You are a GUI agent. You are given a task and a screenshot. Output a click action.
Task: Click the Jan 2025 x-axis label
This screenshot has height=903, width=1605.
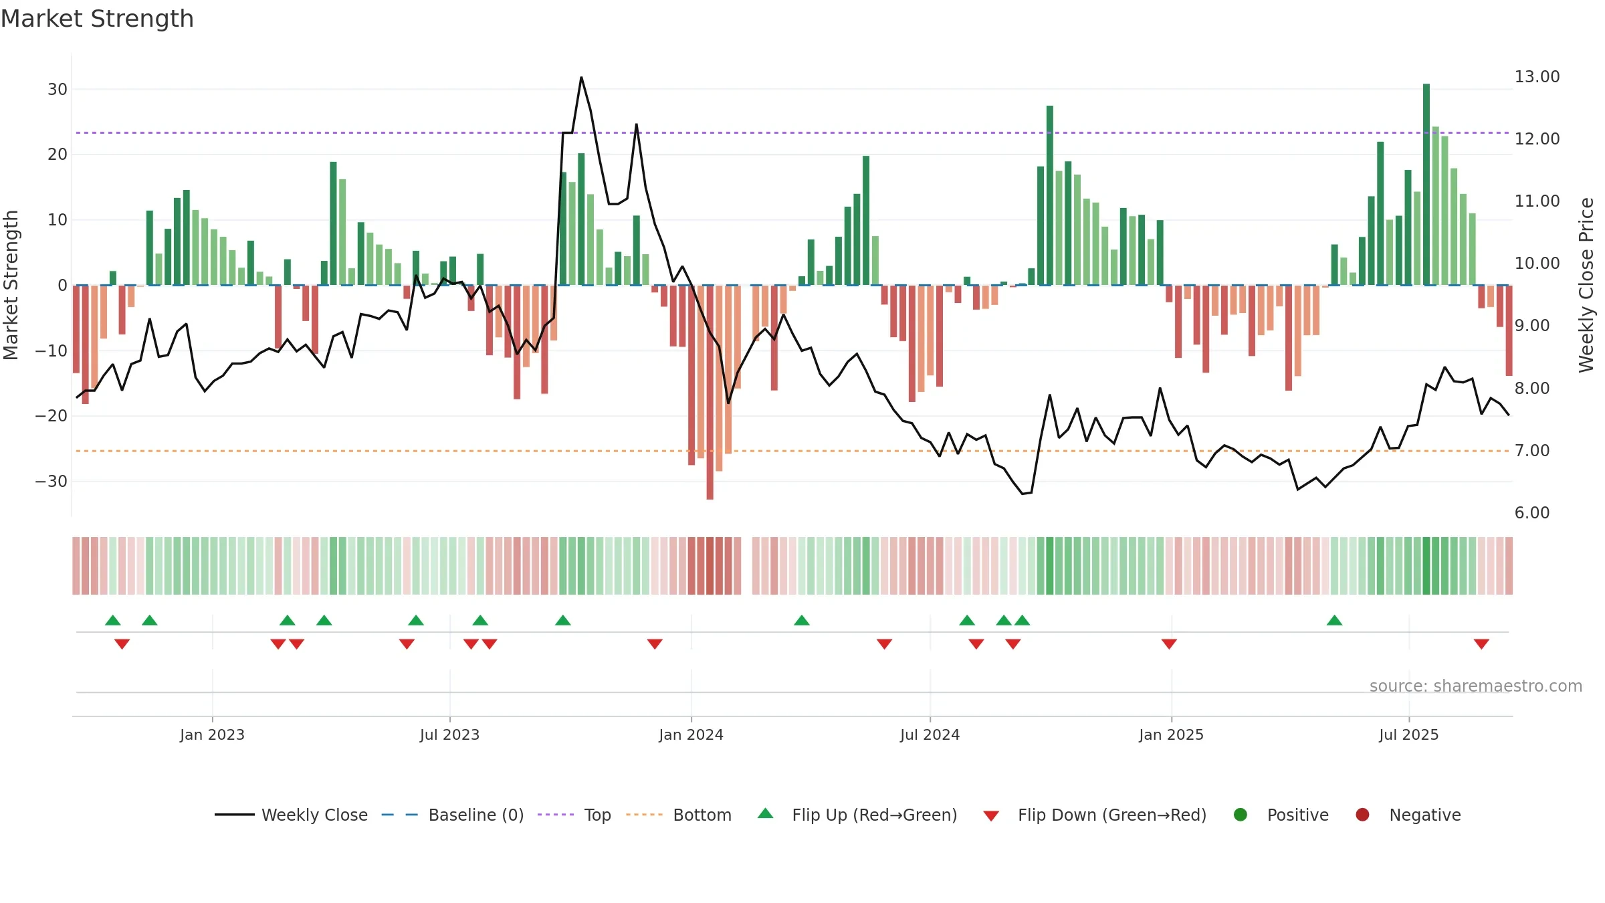click(1171, 734)
